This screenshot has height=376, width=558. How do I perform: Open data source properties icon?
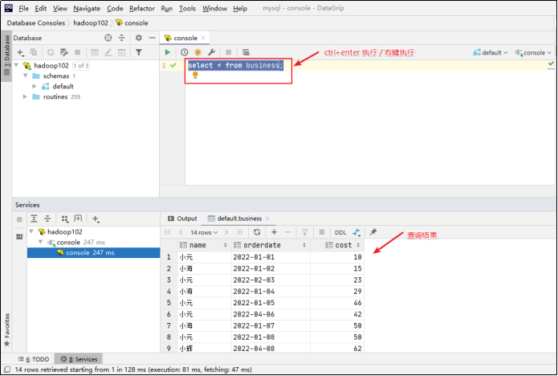pos(64,52)
